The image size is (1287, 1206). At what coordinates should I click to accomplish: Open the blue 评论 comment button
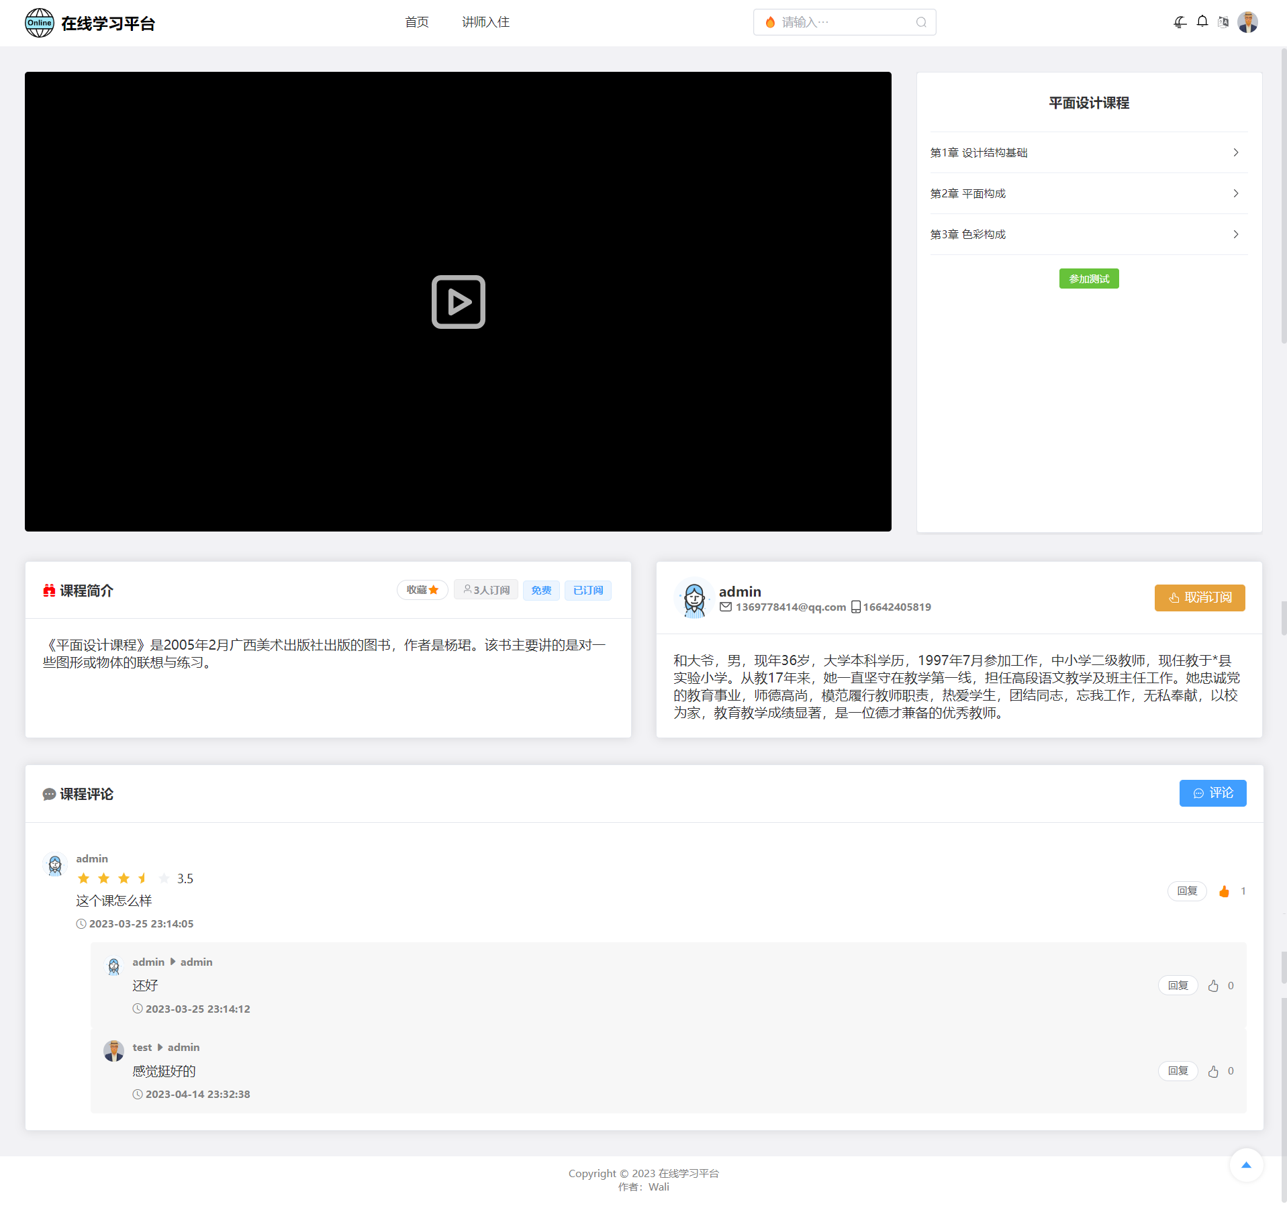[1212, 793]
